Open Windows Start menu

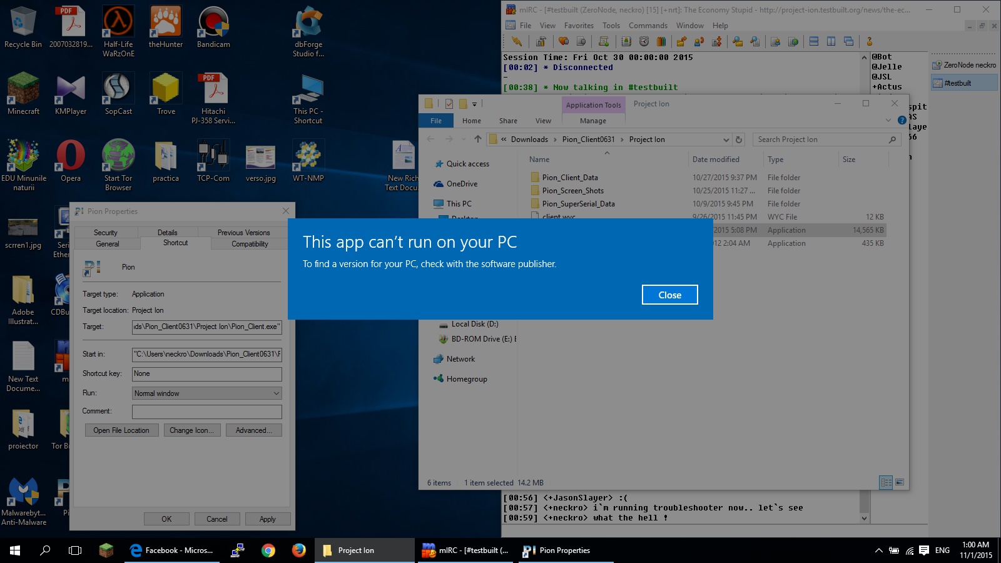tap(15, 550)
